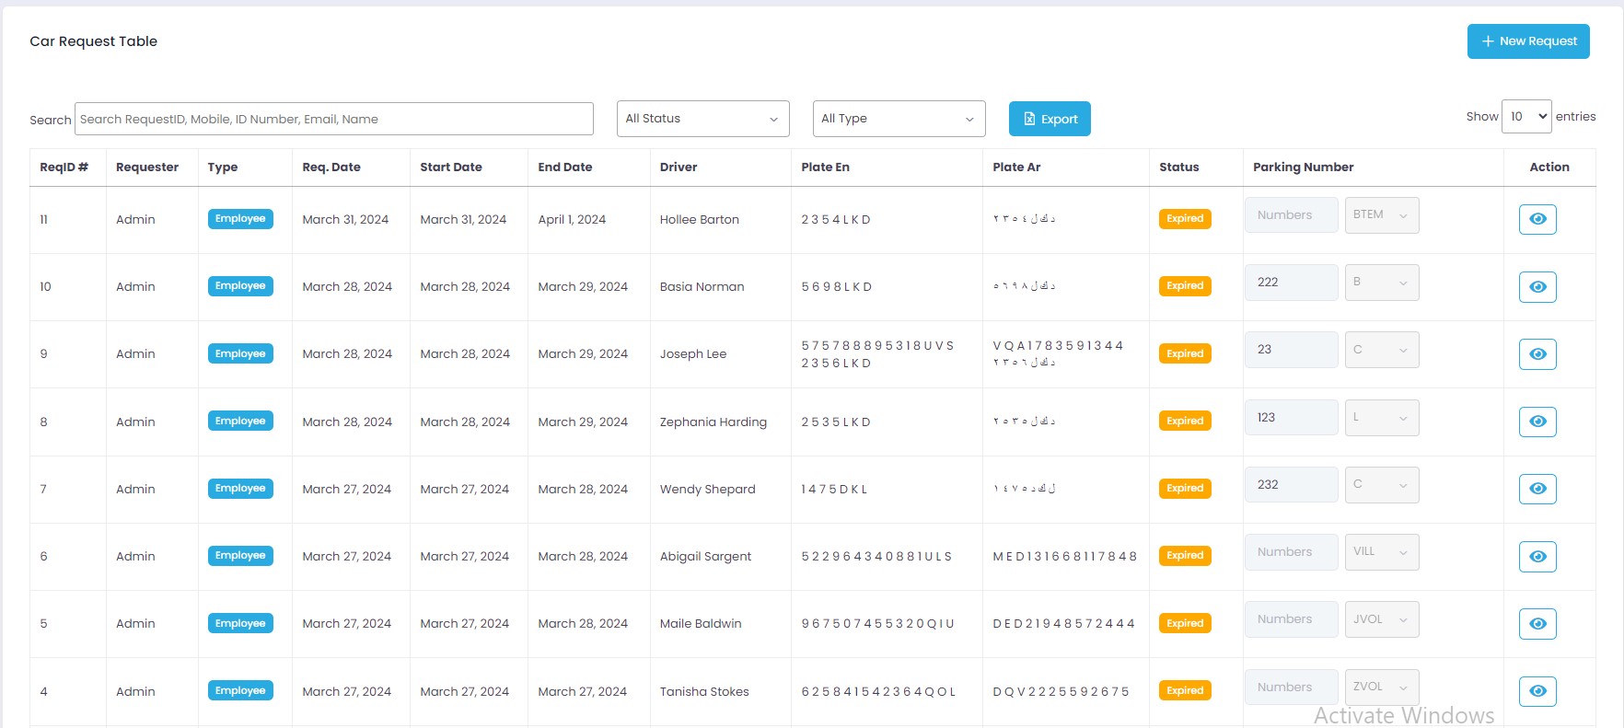Screen dimensions: 1624x728
Task: Sort by Type column header
Action: 223,168
